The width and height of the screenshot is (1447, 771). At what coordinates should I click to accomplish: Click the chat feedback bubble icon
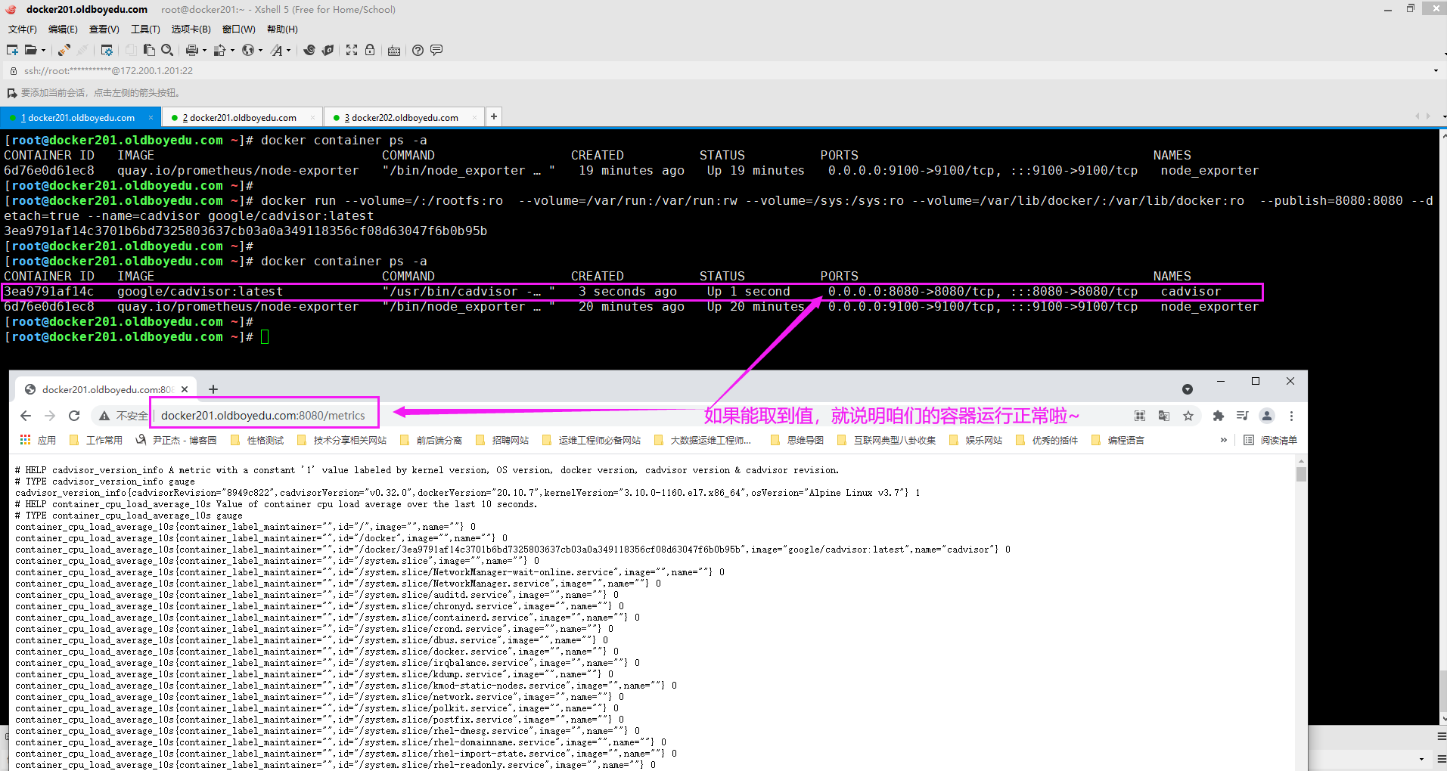tap(436, 50)
